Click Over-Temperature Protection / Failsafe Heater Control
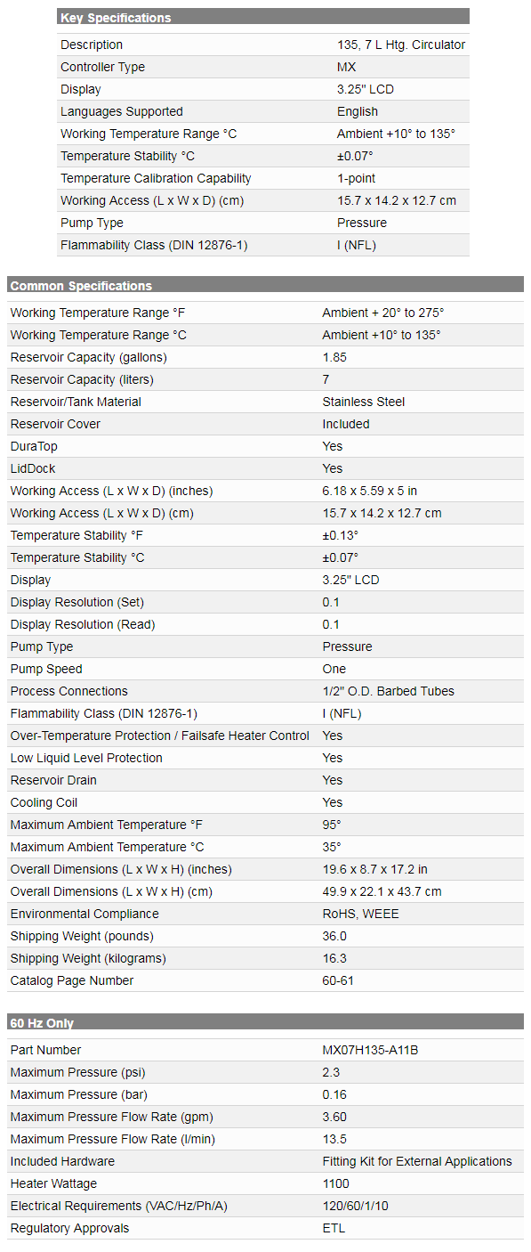 tap(160, 736)
